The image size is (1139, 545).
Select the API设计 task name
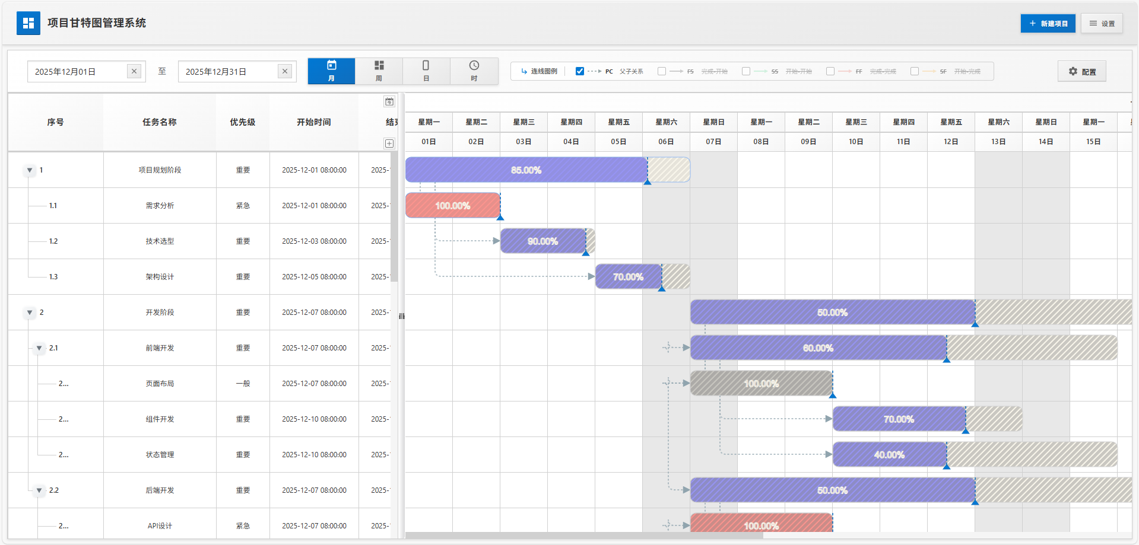pos(160,526)
